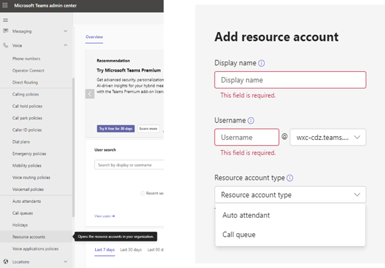
Task: Collapse the Voice section chevron
Action: pyautogui.click(x=65, y=46)
